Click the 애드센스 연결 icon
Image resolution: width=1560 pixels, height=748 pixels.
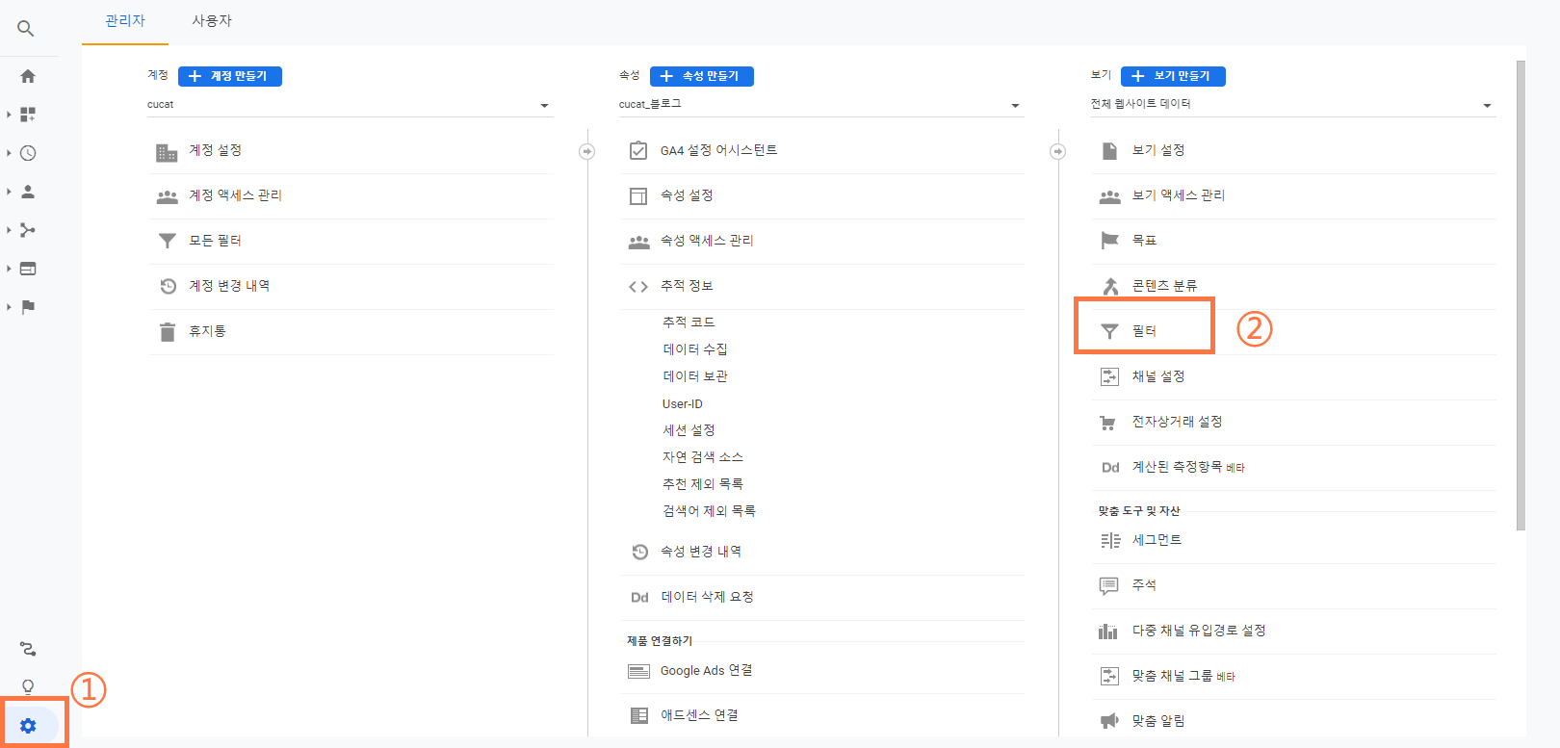coord(638,715)
